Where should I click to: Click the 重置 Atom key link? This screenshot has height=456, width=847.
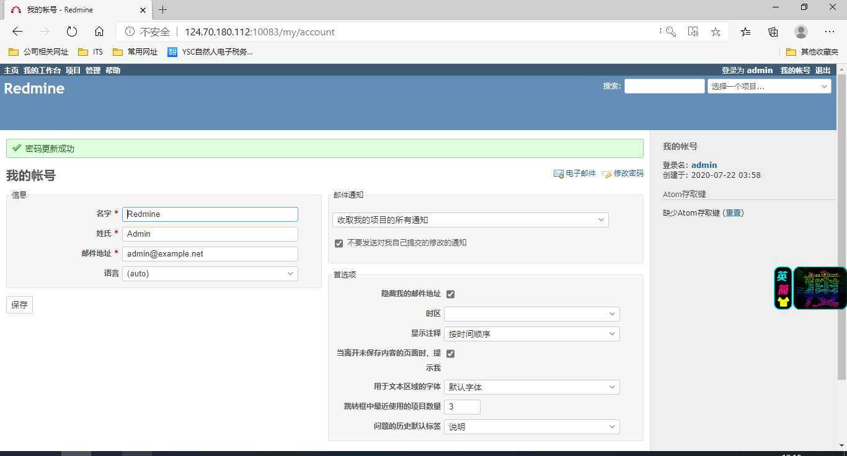click(x=734, y=213)
